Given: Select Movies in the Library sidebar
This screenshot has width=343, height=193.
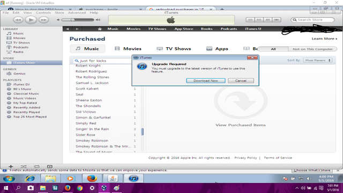Looking at the screenshot, I should (x=19, y=38).
